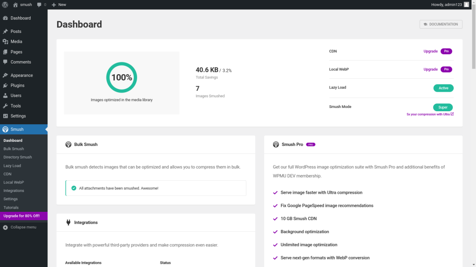
Task: Click the Upgrade for 80% Off banner
Action: (x=21, y=216)
